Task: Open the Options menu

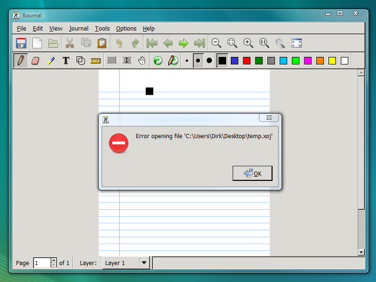Action: [126, 29]
